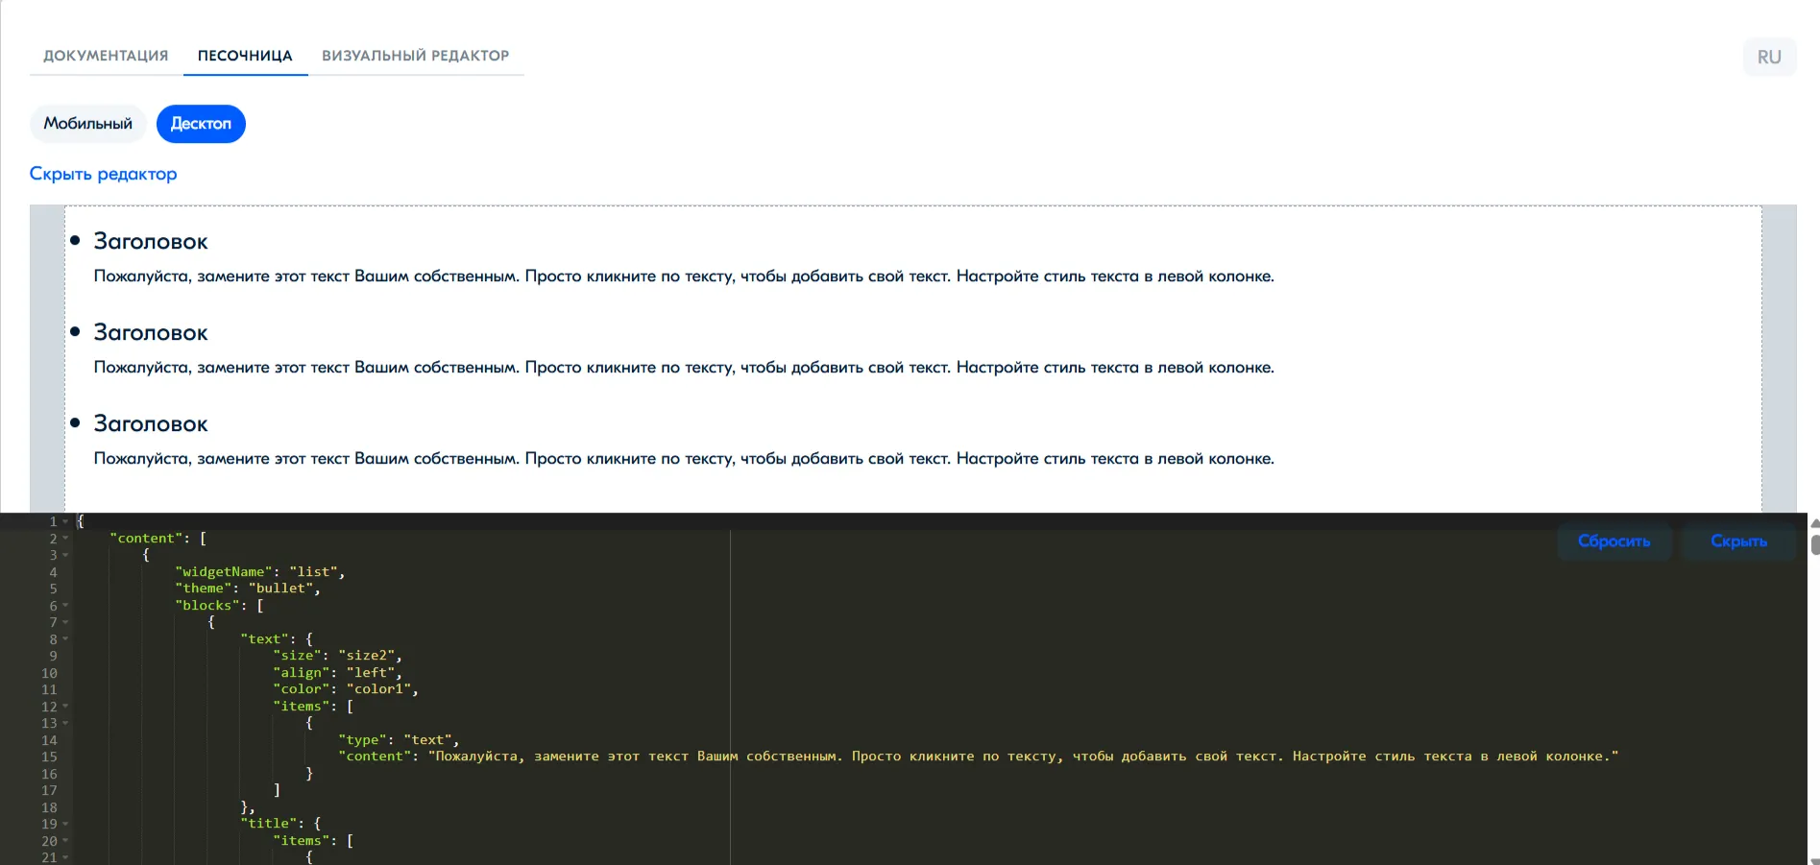
Task: Collapse the "blocks" array fold arrow
Action: point(65,606)
